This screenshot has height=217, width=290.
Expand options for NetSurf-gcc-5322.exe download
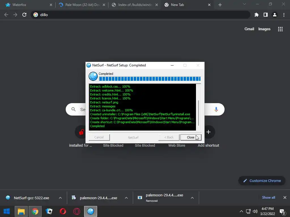60,198
